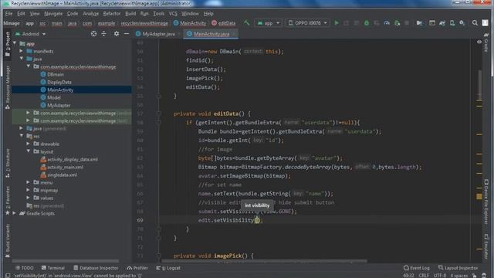
Task: Run the app with the green play button
Action: tap(337, 22)
